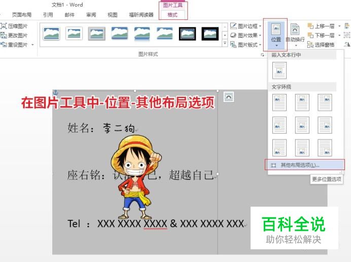Select top-left text wrapping position
351x262 pixels.
pos(279,103)
